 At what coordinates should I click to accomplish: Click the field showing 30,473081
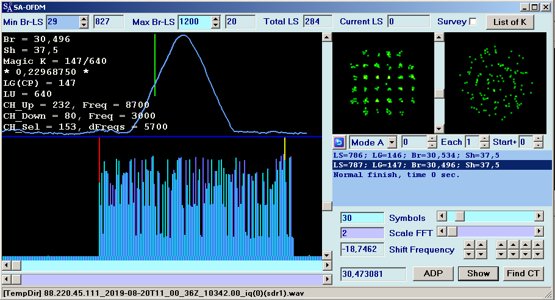373,274
